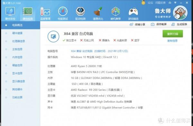Image resolution: width=193 pixels, height=126 pixels.
Task: Click the 操作系统 label
Action: [x=52, y=57]
